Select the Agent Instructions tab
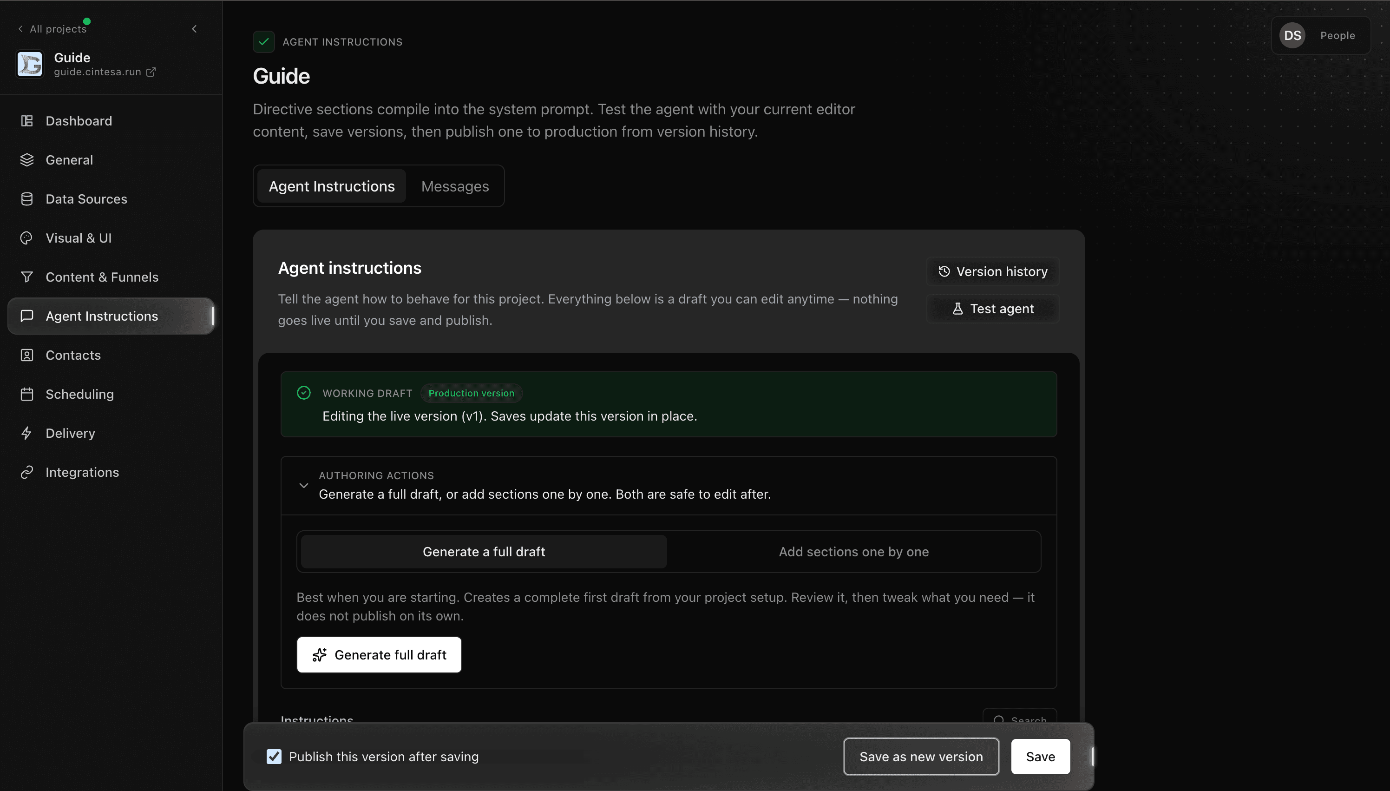The height and width of the screenshot is (791, 1390). pos(332,186)
